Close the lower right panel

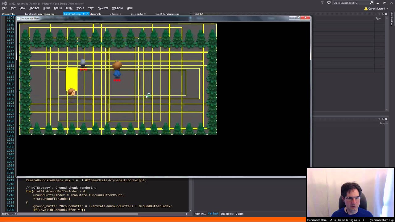(x=386, y=119)
